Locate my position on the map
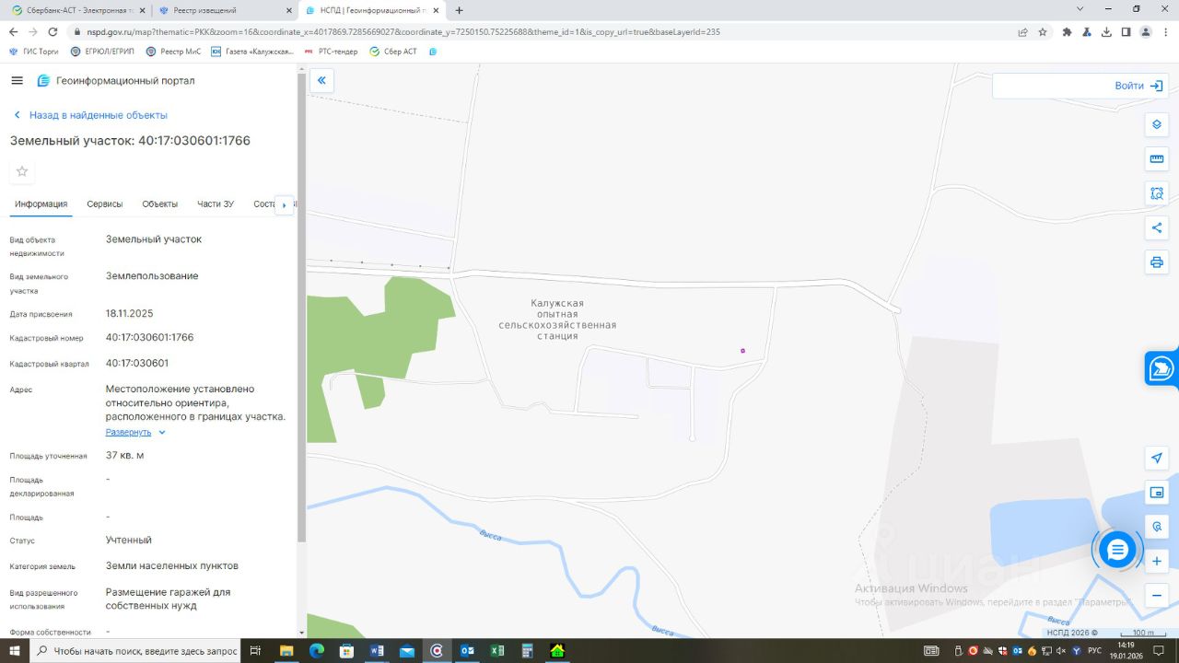Image resolution: width=1179 pixels, height=663 pixels. click(x=1157, y=458)
